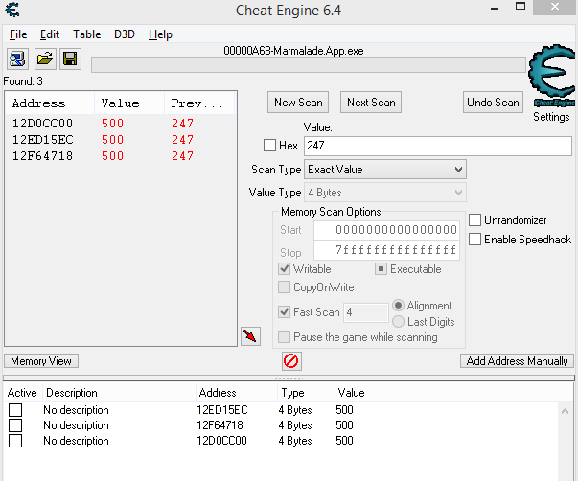Click the address table scrollbar up arrow

565,411
